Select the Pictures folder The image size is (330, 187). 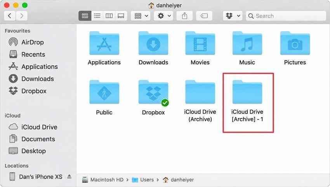tap(295, 48)
